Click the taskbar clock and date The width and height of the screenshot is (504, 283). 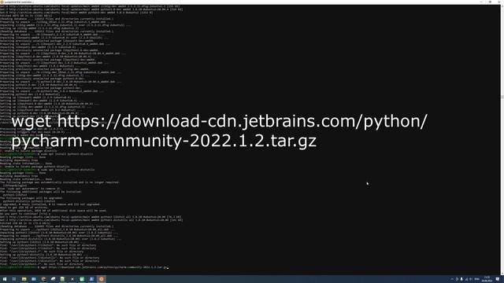click(487, 279)
